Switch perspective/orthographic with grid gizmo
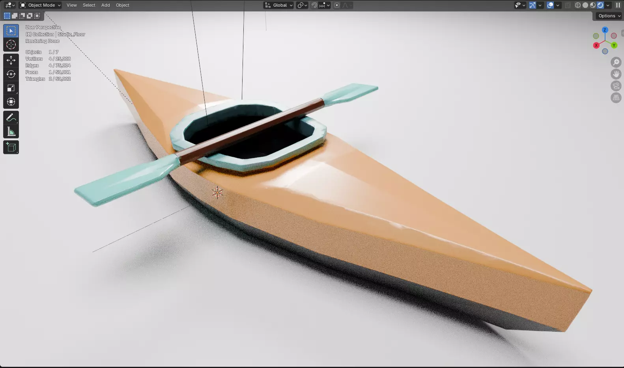Viewport: 624px width, 368px height. coord(616,98)
